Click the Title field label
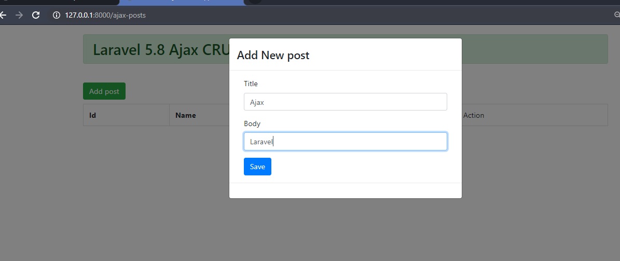This screenshot has width=620, height=261. [251, 84]
